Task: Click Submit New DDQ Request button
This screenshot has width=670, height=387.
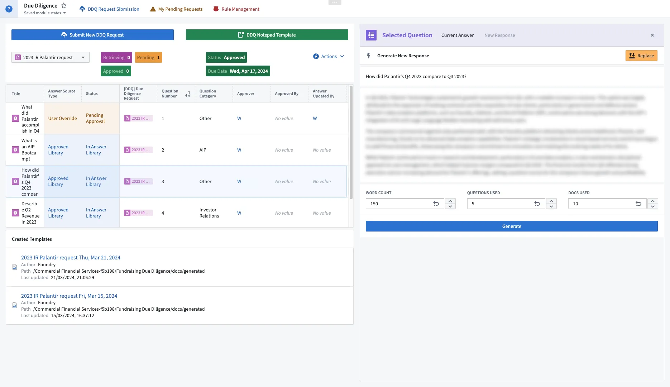Action: (92, 35)
